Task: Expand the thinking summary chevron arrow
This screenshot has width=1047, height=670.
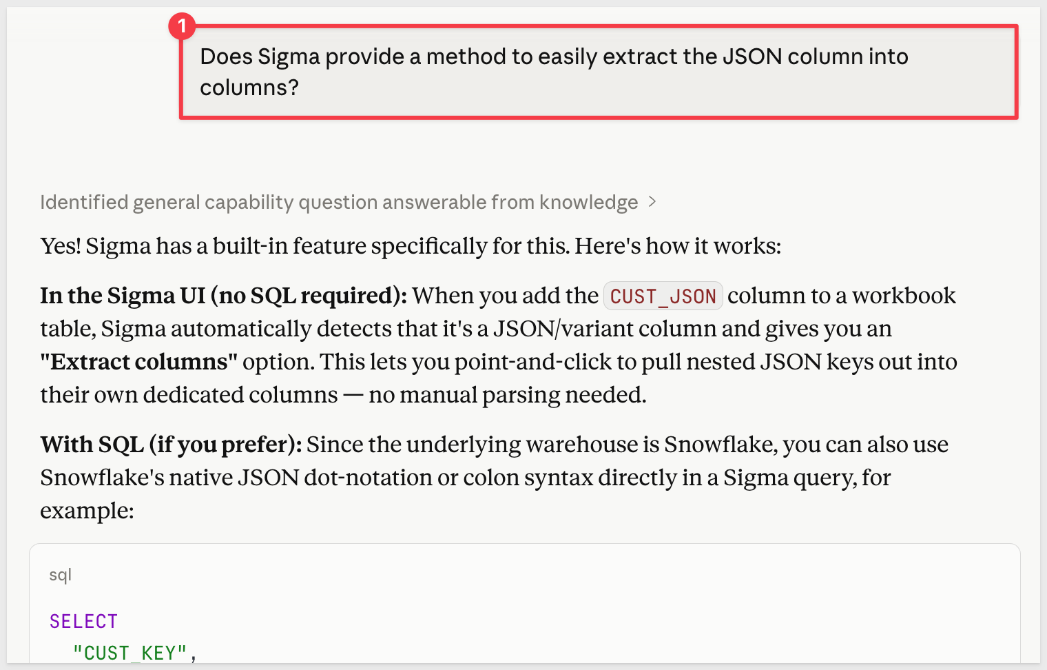Action: pyautogui.click(x=652, y=202)
